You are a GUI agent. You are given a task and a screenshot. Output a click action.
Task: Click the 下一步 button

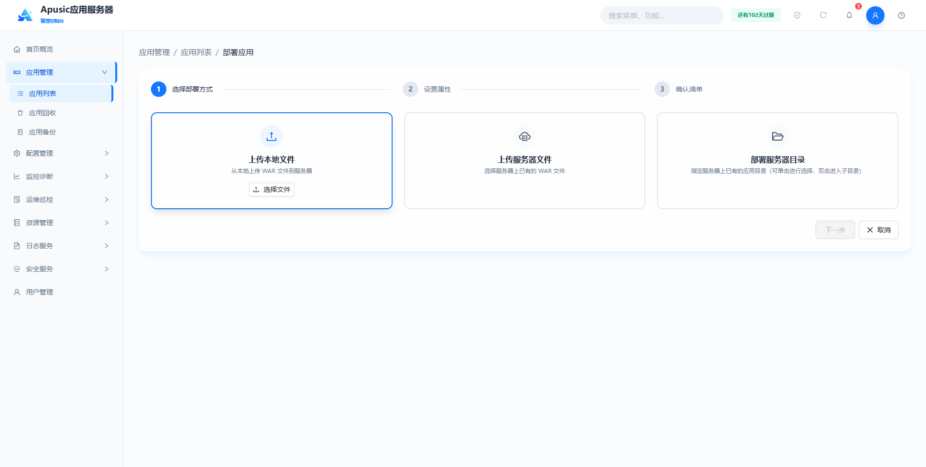click(x=835, y=230)
